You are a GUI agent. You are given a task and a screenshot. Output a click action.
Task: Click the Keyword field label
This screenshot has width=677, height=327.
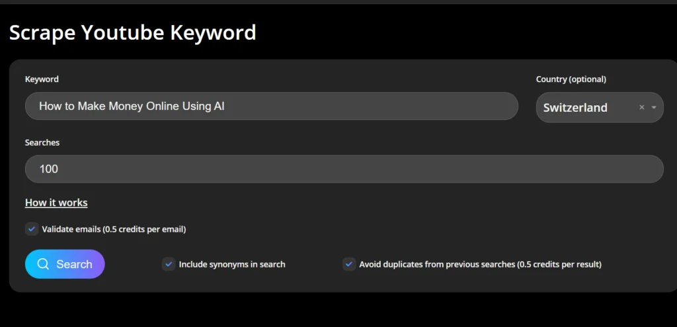click(x=42, y=79)
